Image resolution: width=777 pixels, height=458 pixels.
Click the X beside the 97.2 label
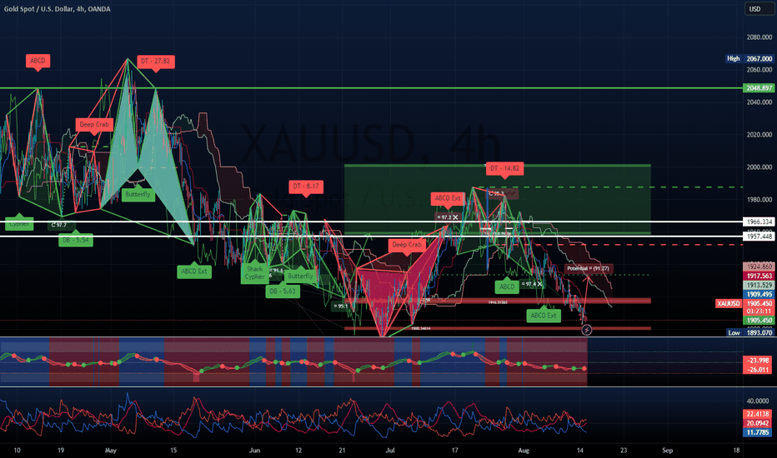(x=455, y=217)
